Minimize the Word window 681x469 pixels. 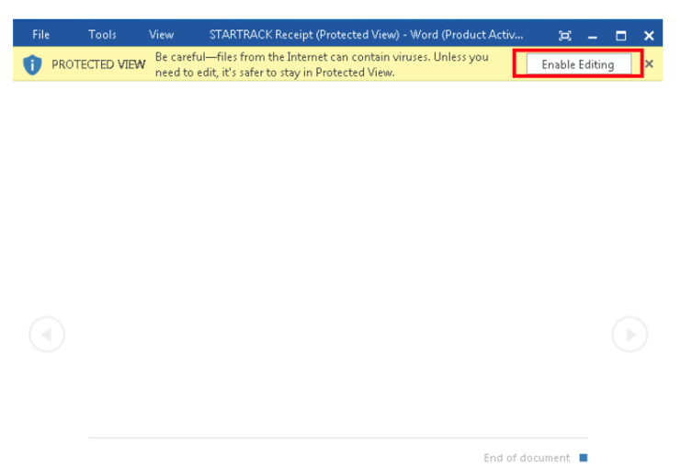pos(593,36)
